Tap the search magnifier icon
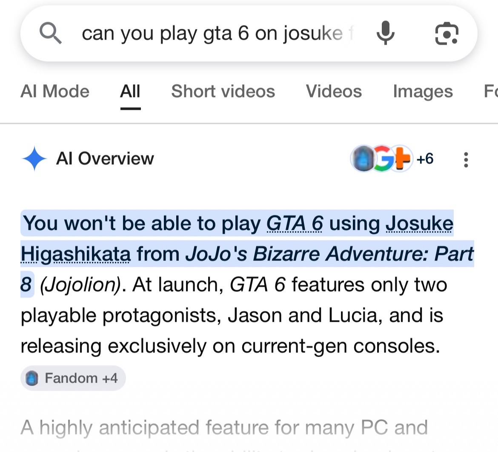Image resolution: width=498 pixels, height=452 pixels. [50, 33]
